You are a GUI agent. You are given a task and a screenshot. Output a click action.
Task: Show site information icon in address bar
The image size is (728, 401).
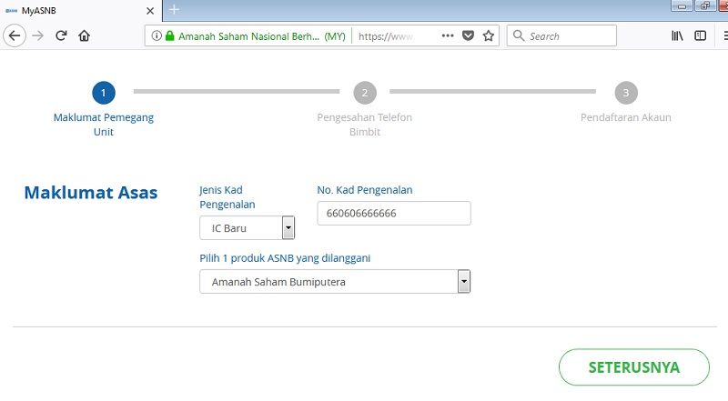tap(157, 35)
